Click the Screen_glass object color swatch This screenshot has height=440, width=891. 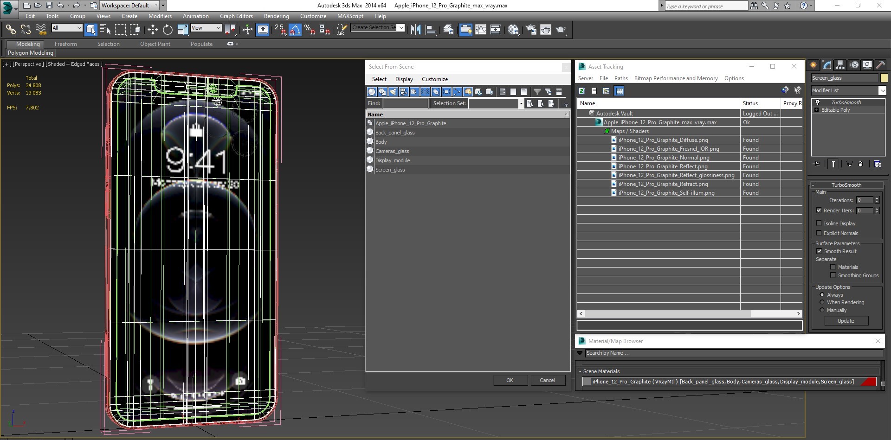pos(884,78)
